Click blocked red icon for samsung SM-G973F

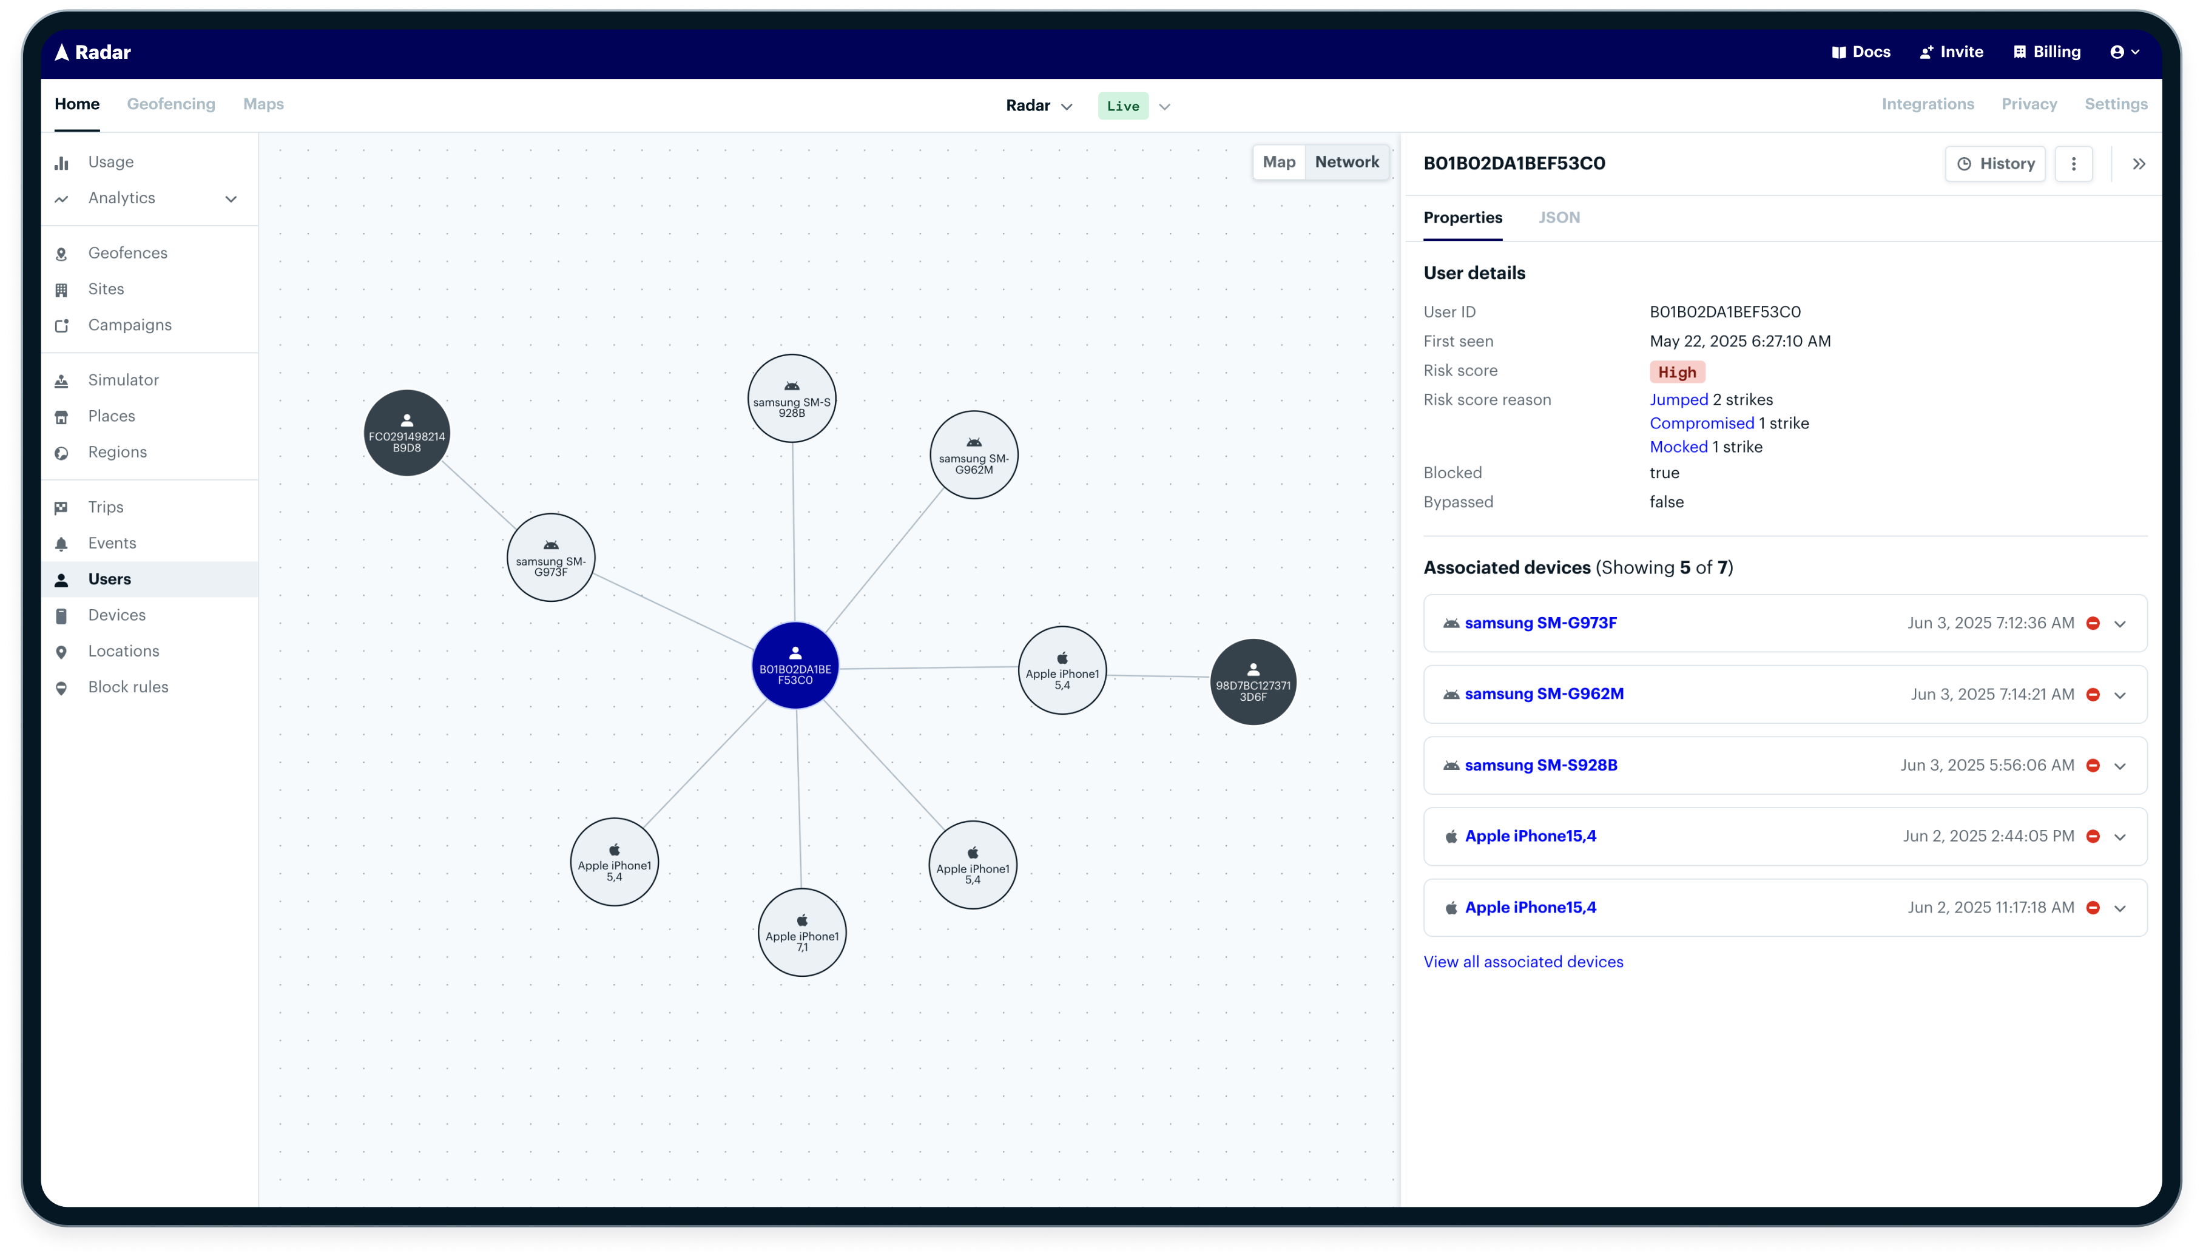[x=2093, y=624]
